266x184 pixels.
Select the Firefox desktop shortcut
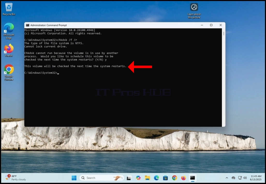[9, 50]
